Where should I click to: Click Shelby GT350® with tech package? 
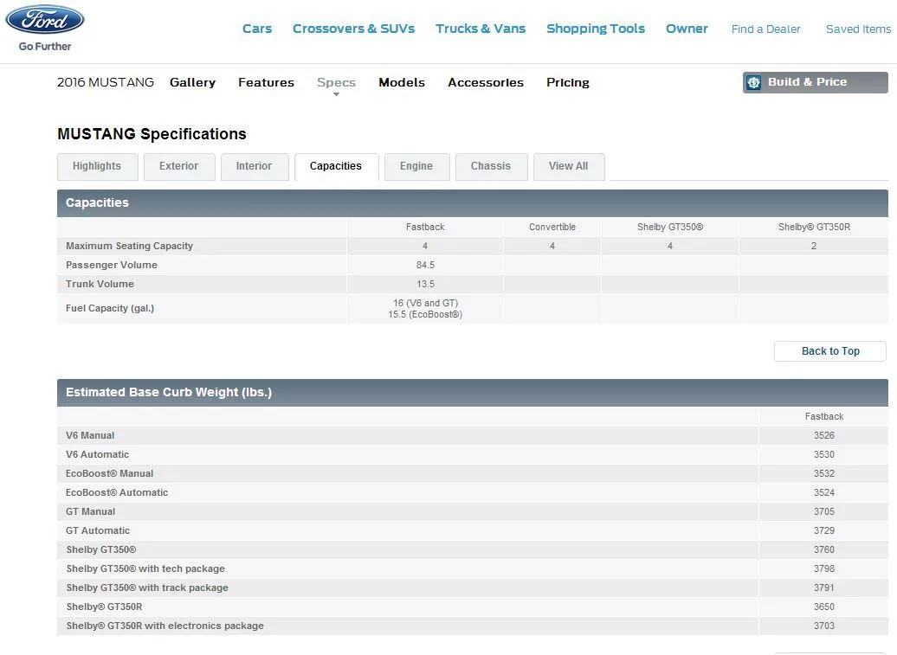145,568
